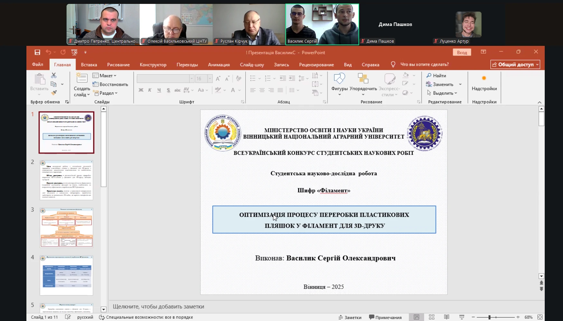Start slideshow from beginning icon in title bar

[x=74, y=52]
